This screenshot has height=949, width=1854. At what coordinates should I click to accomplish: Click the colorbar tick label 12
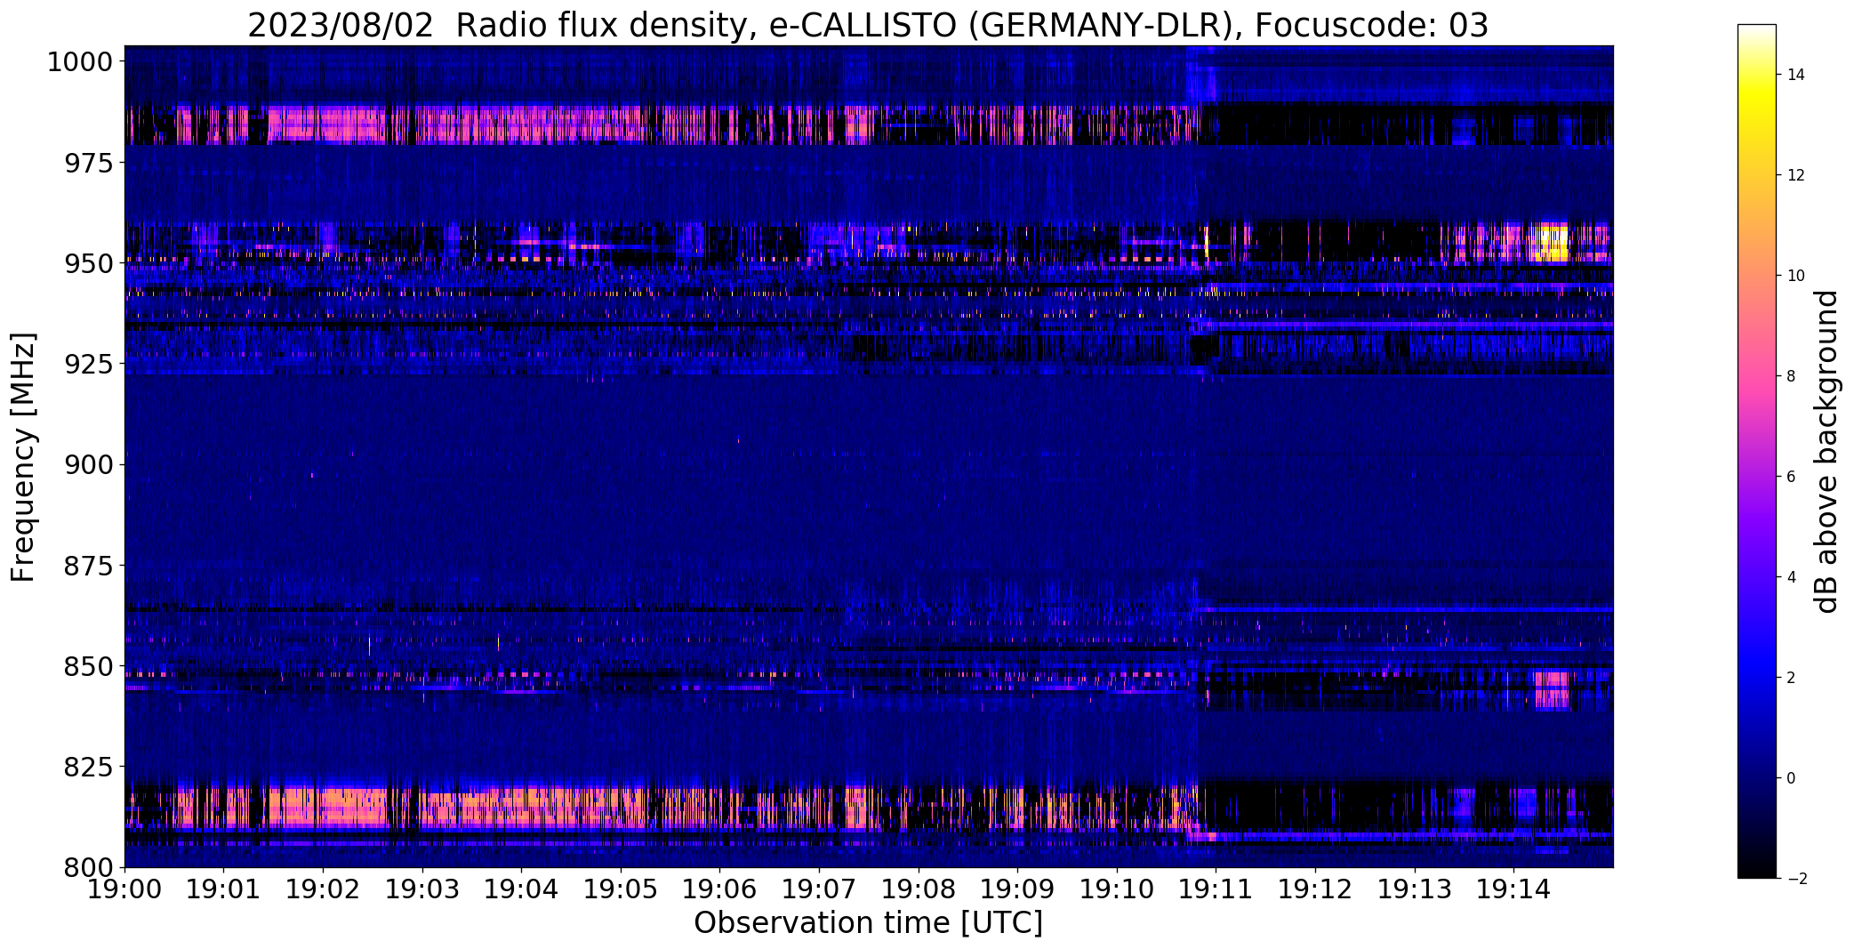[1796, 175]
